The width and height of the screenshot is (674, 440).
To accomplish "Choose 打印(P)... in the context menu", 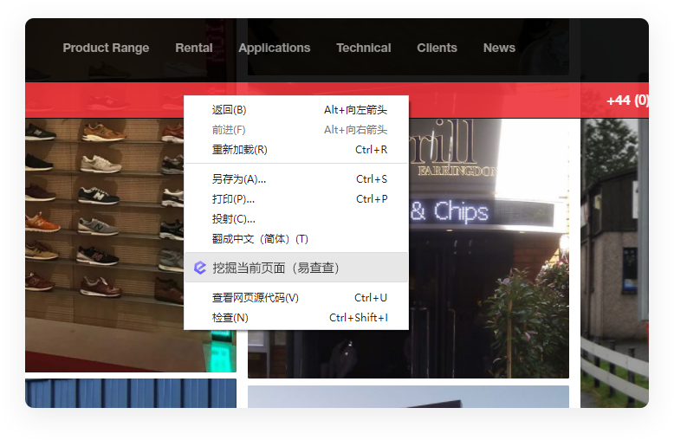I will (x=296, y=199).
